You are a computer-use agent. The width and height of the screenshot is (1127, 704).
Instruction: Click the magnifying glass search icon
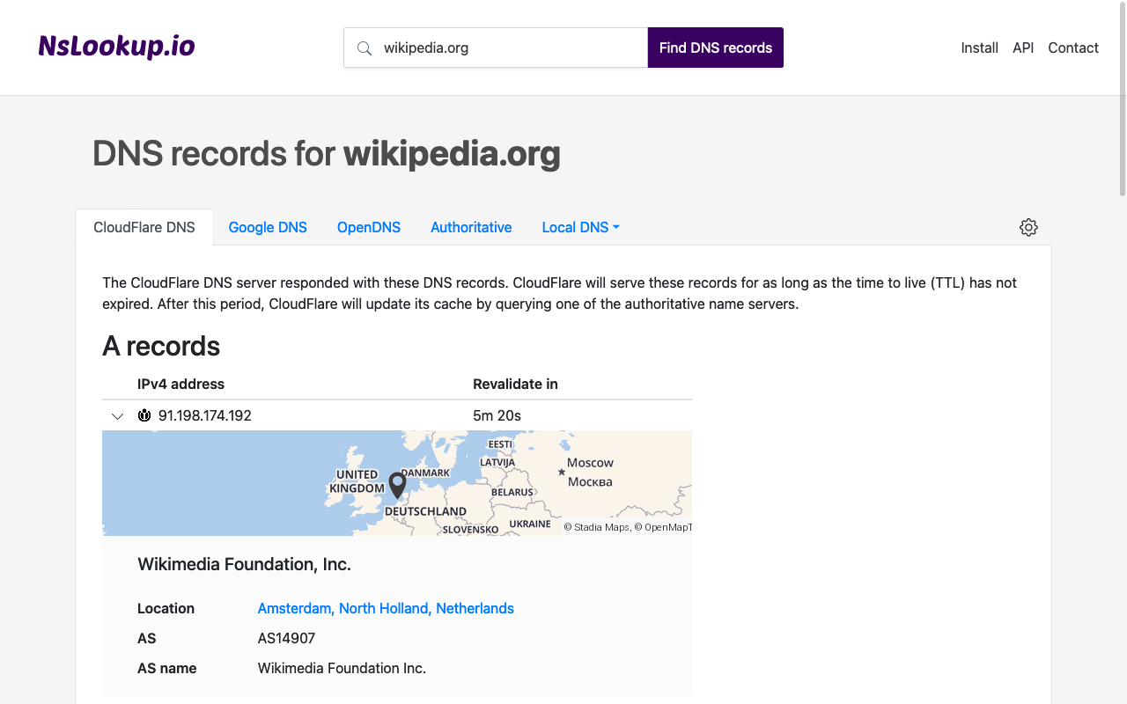[x=365, y=48]
